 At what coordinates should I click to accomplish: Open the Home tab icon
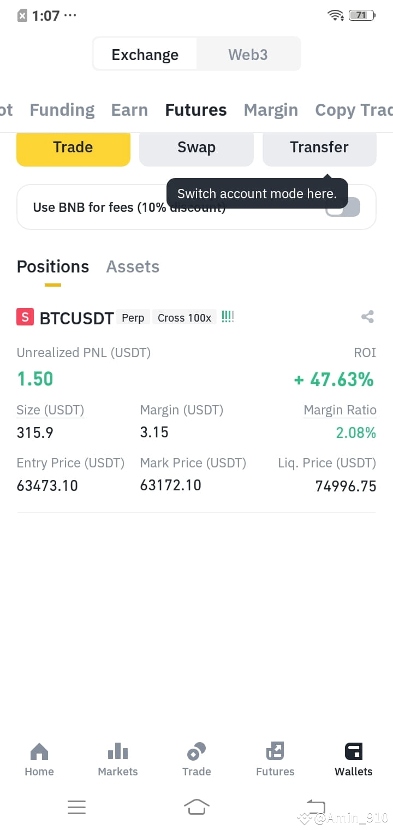39,752
